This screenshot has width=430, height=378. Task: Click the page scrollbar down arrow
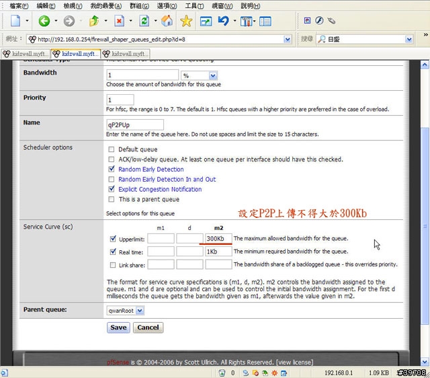coord(425,362)
